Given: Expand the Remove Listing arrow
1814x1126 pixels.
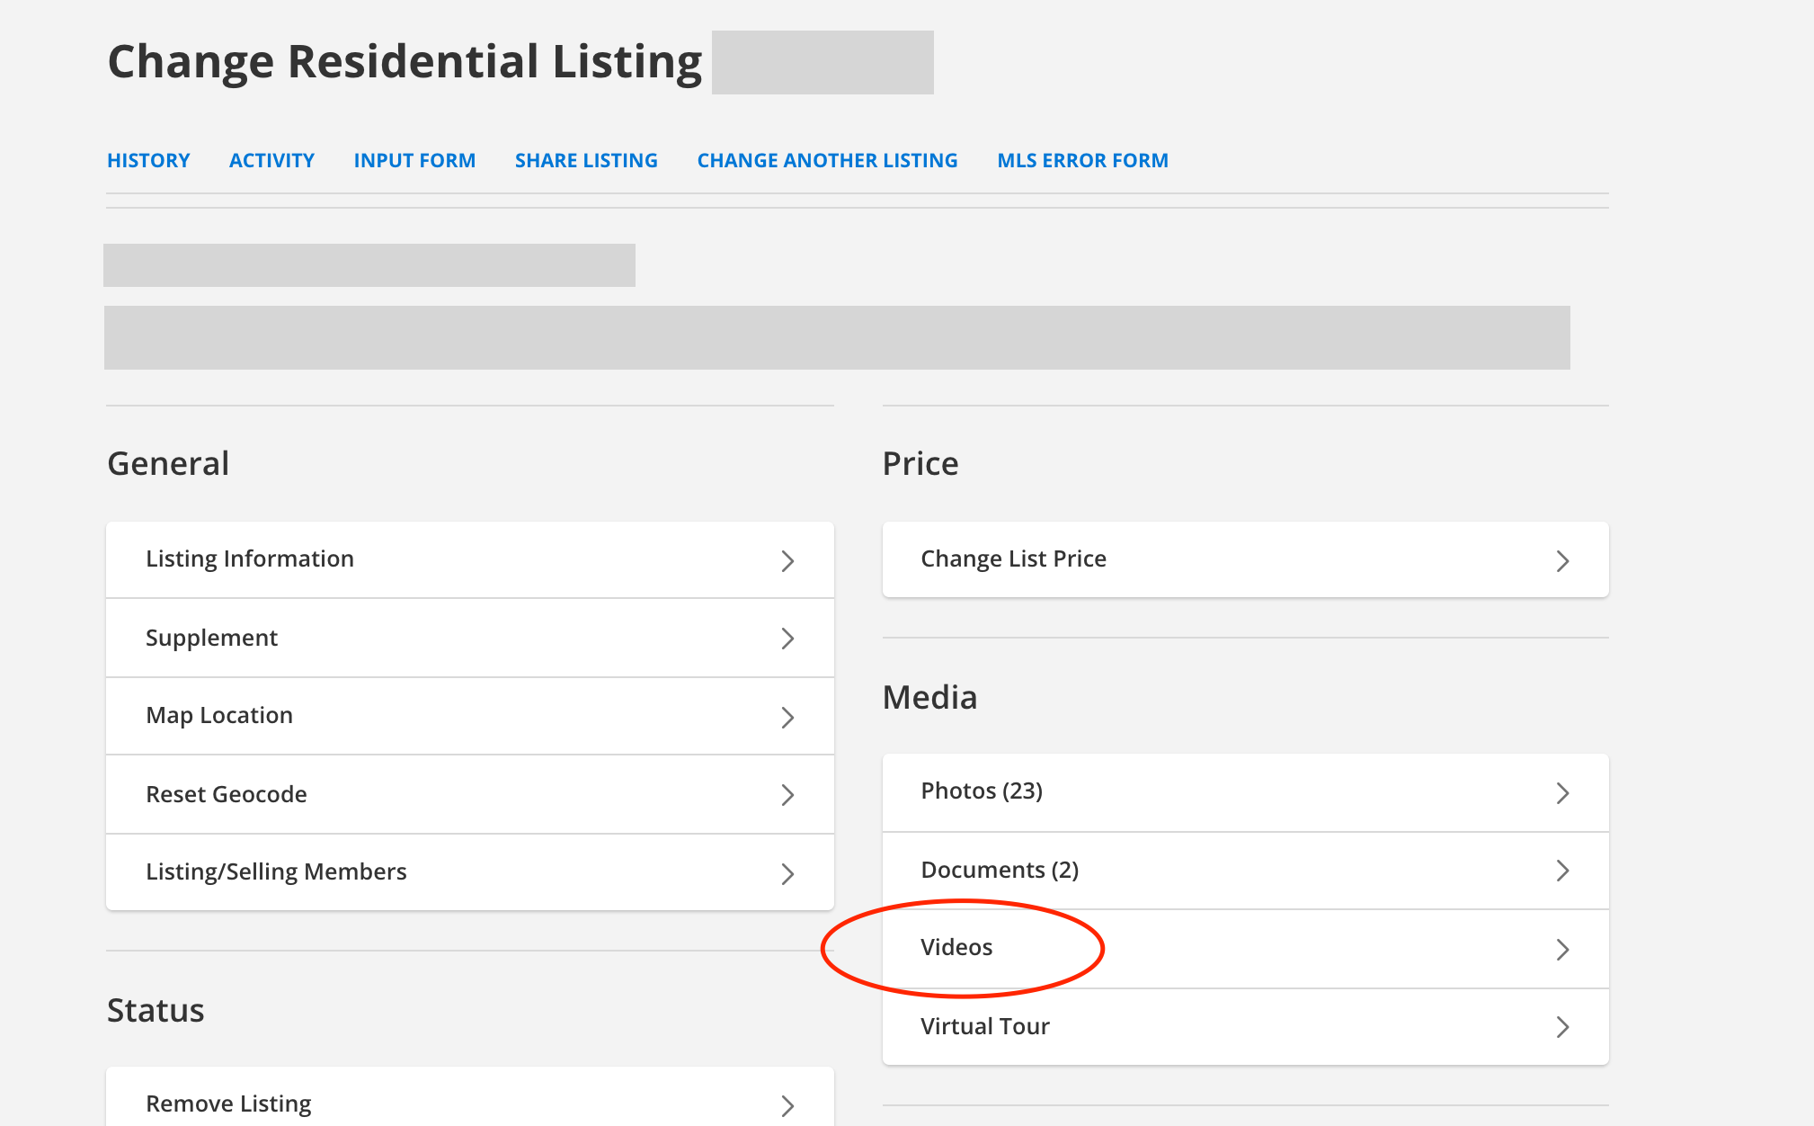Looking at the screenshot, I should (787, 1106).
